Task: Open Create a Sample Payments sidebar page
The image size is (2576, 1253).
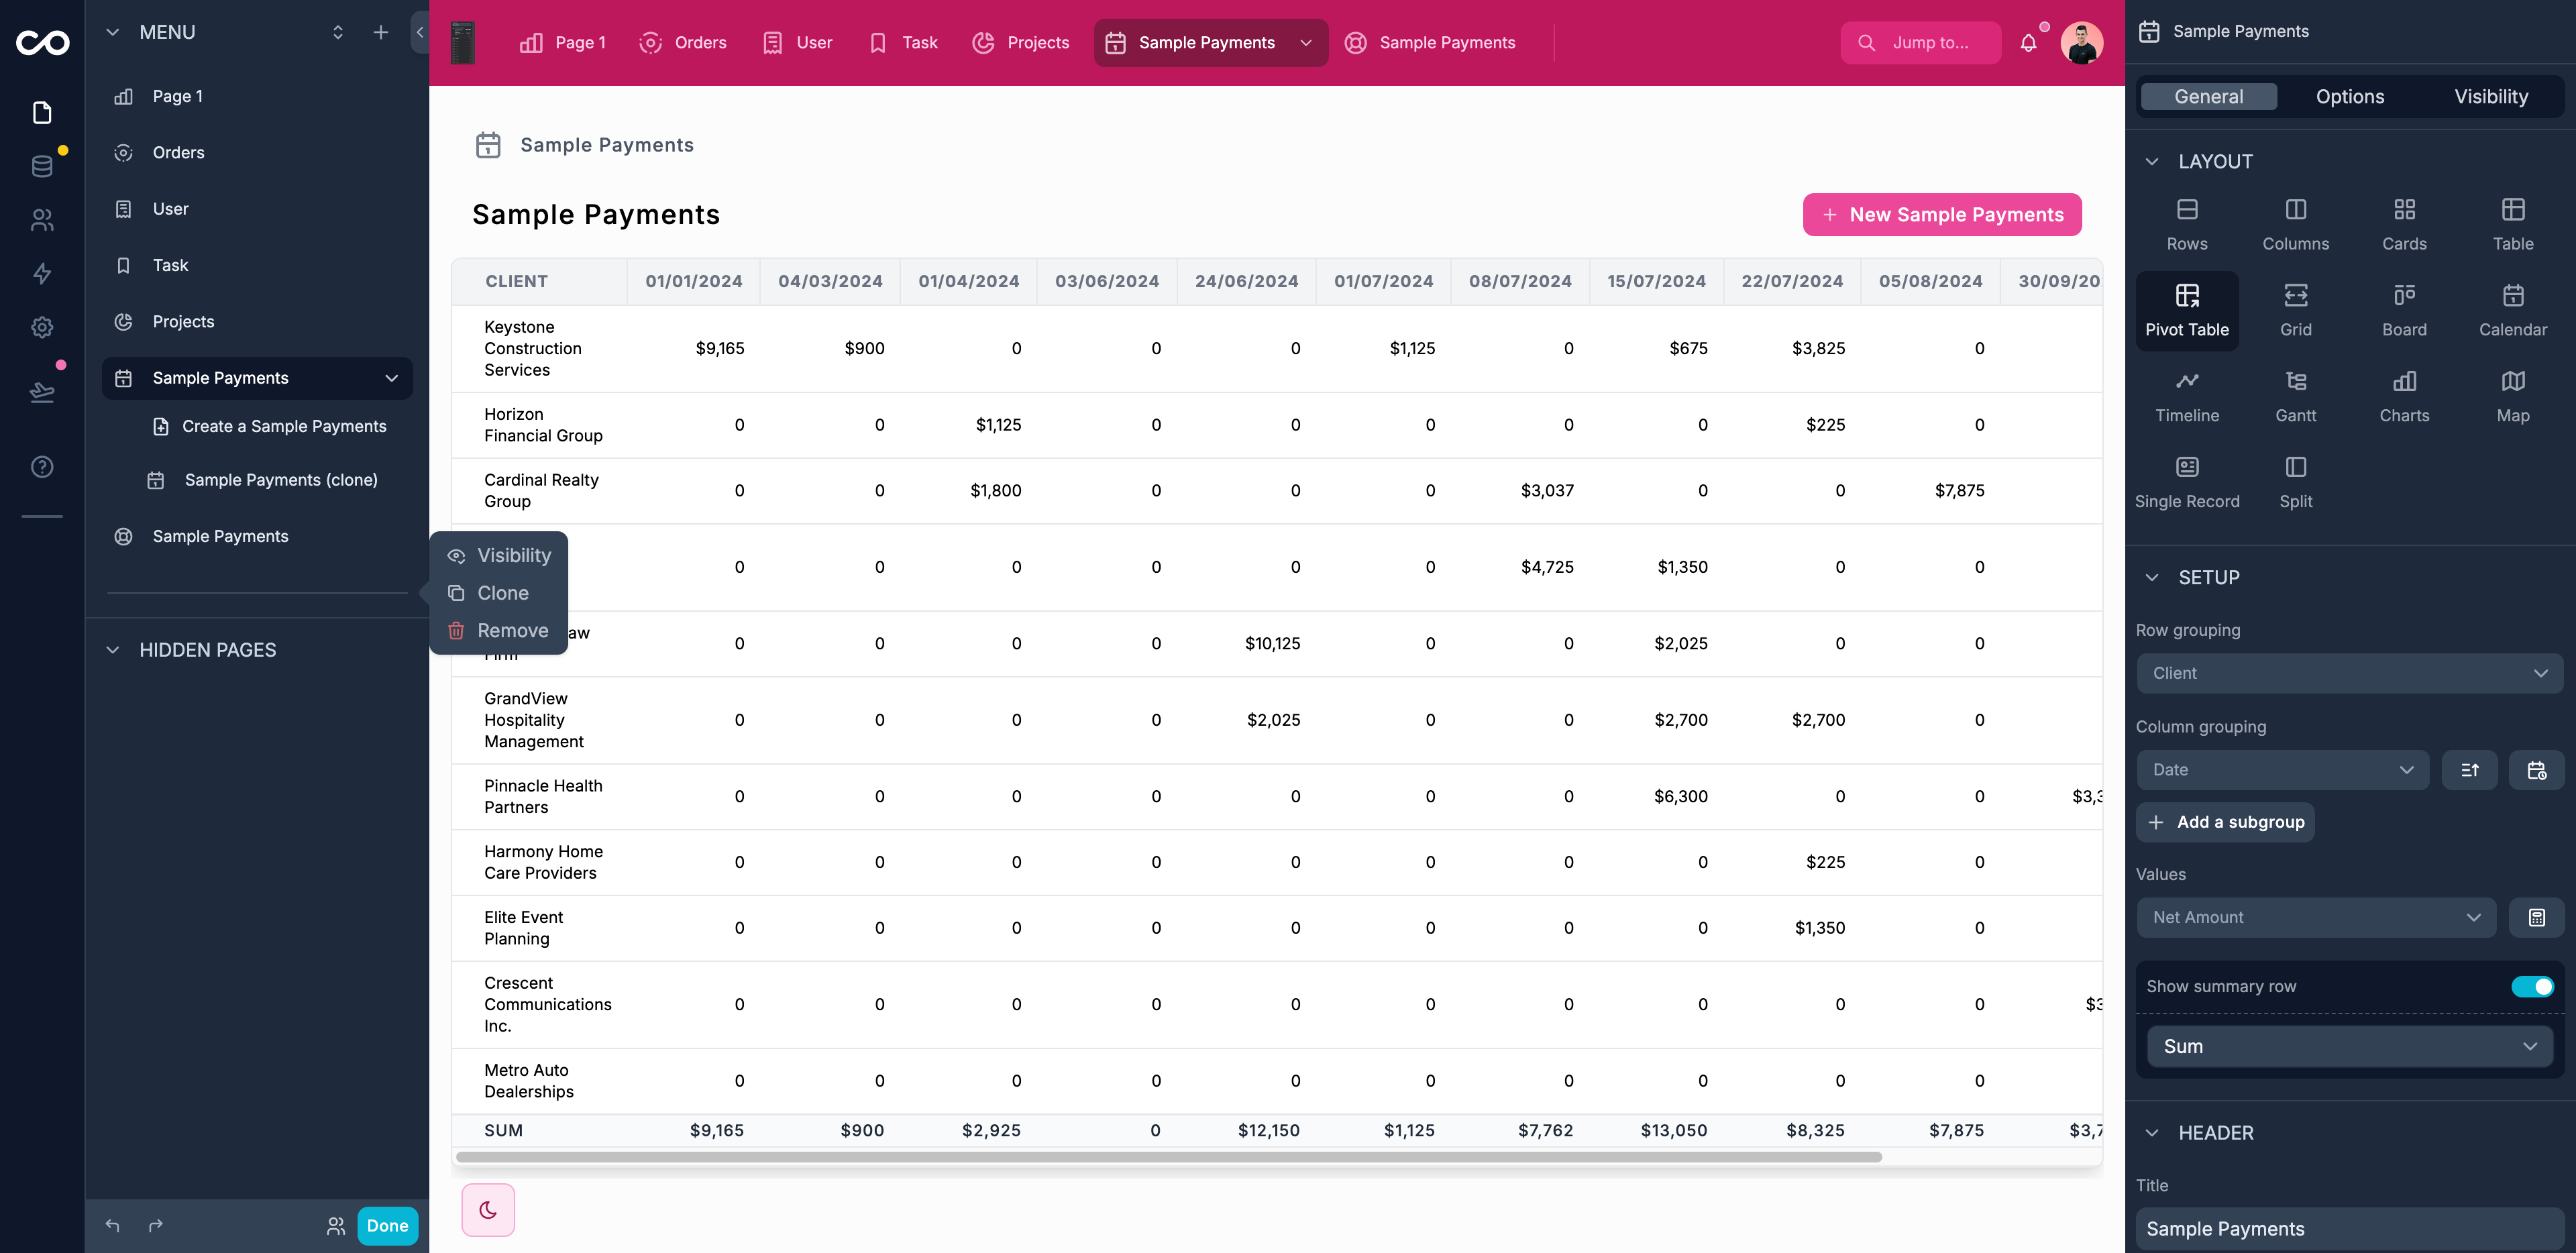Action: [269, 426]
